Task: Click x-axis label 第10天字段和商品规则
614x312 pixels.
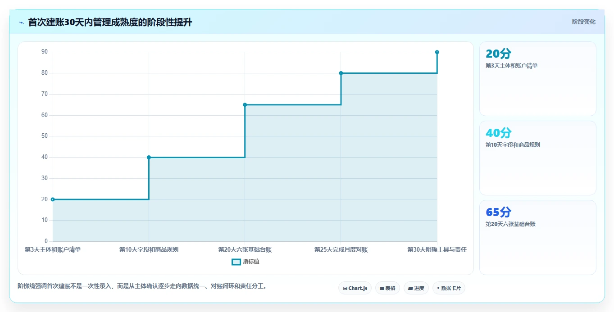Action: (x=149, y=249)
